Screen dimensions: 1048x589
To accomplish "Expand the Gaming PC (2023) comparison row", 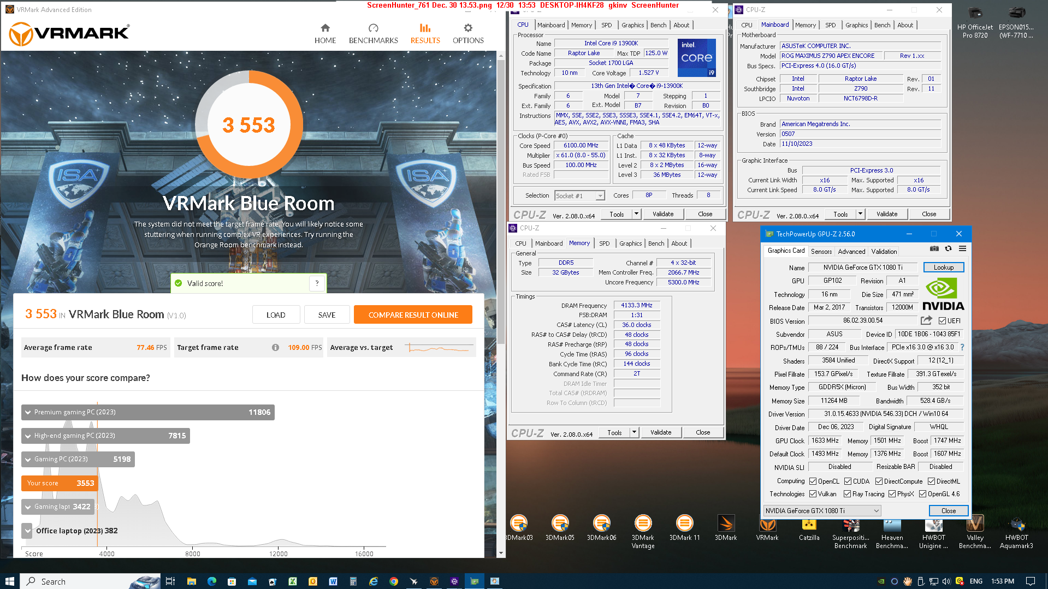I will pos(78,459).
